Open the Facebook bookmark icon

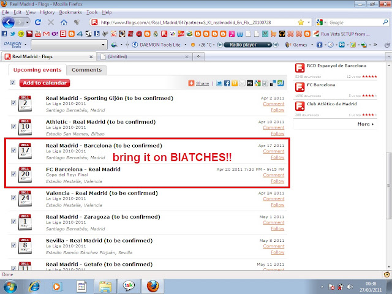[x=4, y=34]
